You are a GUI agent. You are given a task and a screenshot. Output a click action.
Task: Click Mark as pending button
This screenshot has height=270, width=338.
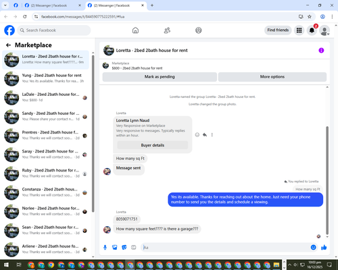(x=160, y=77)
